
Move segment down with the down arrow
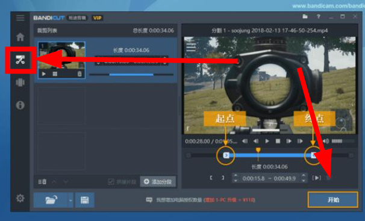66,181
